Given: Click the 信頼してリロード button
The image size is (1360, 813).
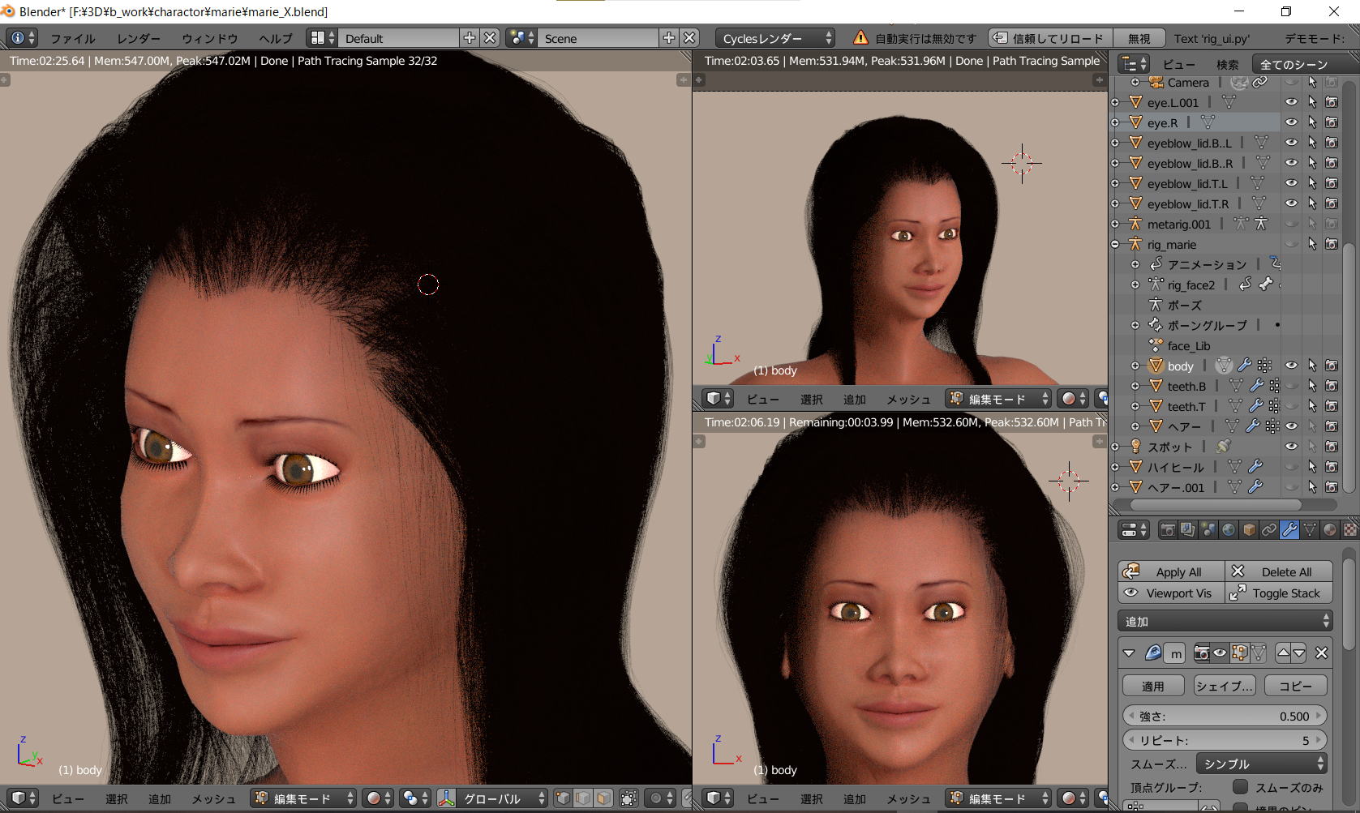Looking at the screenshot, I should 1048,38.
